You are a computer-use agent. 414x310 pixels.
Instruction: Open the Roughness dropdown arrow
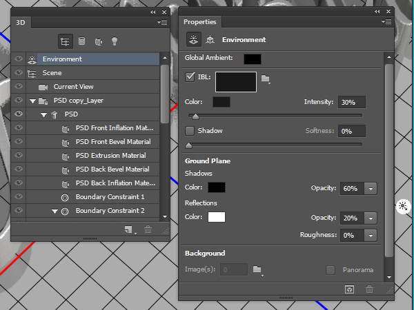pos(371,235)
